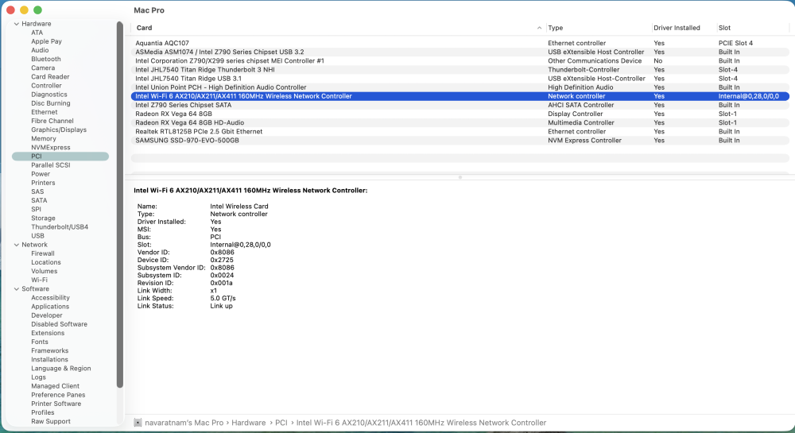Screen dimensions: 795x433
Task: Open Volumes under Network
Action: [44, 272]
